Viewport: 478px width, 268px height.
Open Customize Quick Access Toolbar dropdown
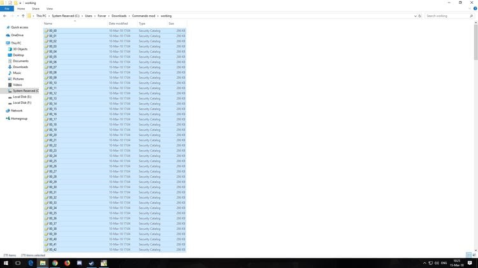point(20,3)
